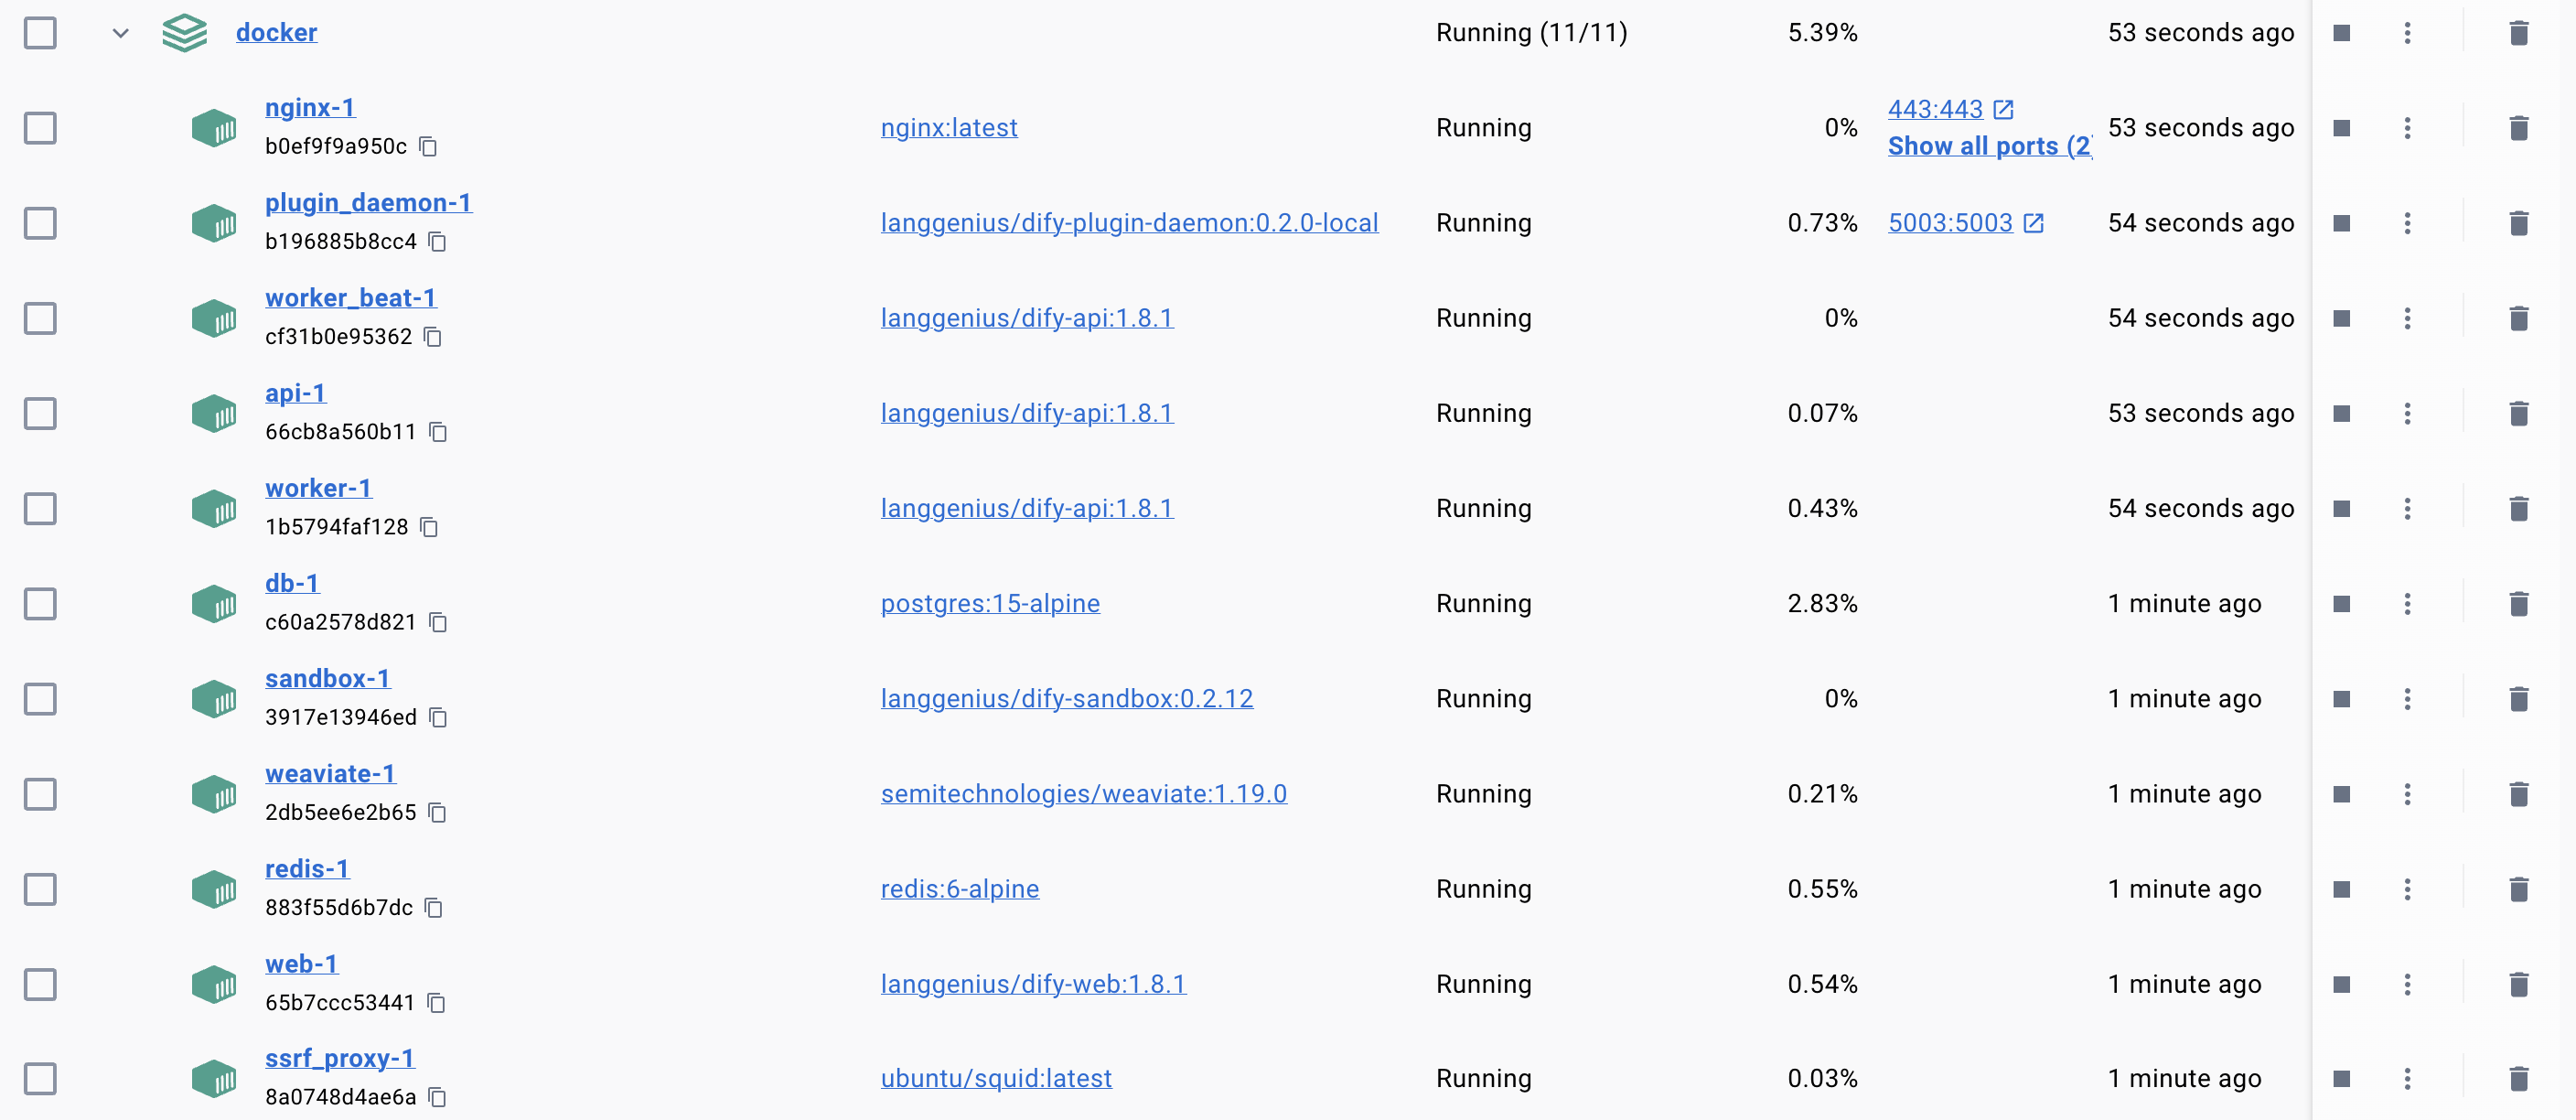The height and width of the screenshot is (1120, 2576).
Task: Show all ports for nginx-1
Action: [x=1989, y=146]
